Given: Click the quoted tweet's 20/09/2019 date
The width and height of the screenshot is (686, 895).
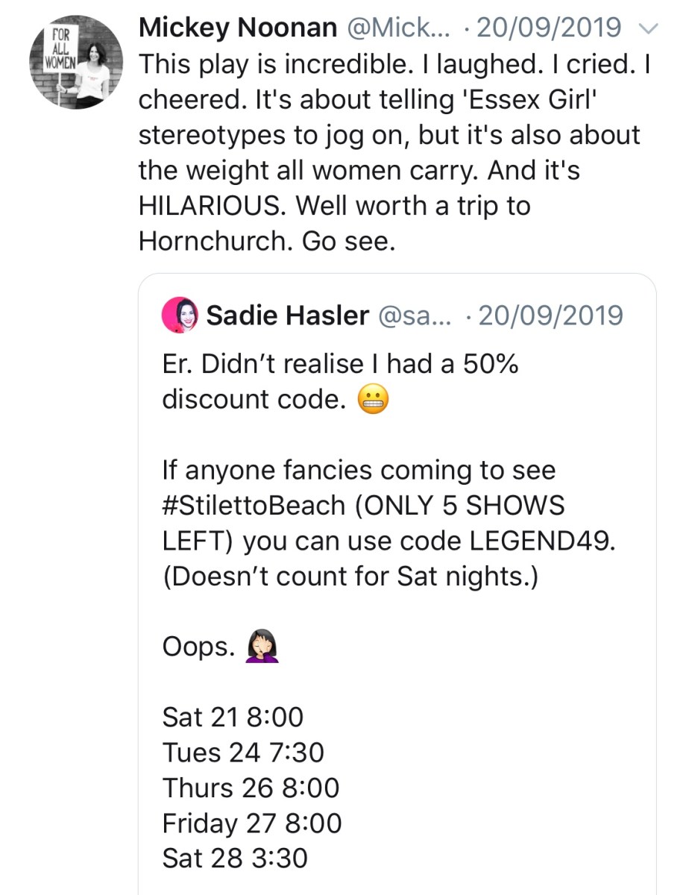Looking at the screenshot, I should (x=550, y=315).
